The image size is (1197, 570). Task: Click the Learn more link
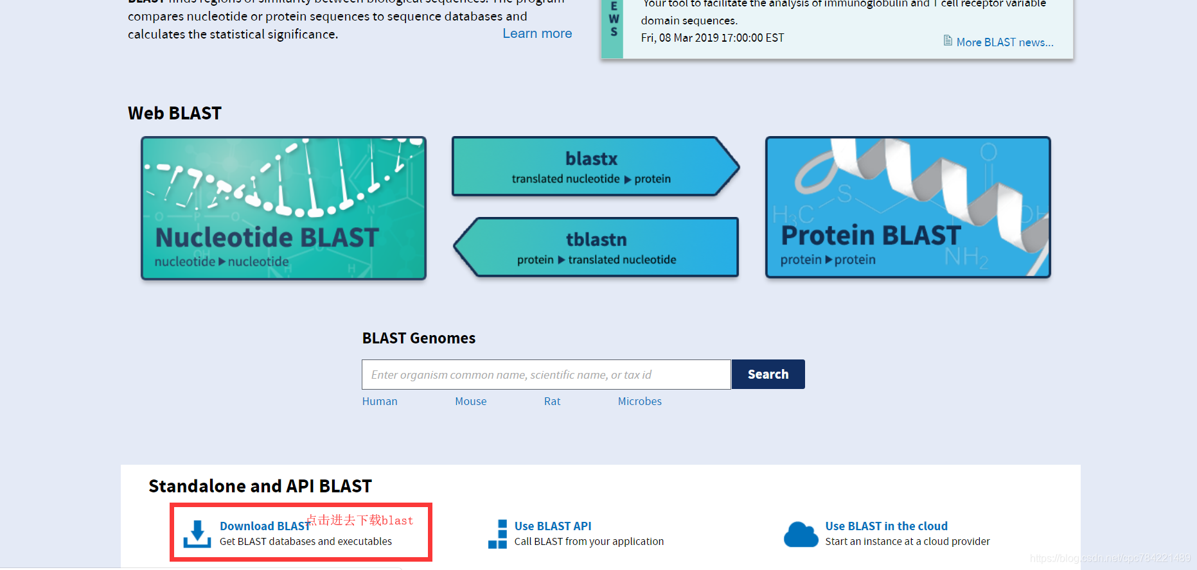point(537,33)
